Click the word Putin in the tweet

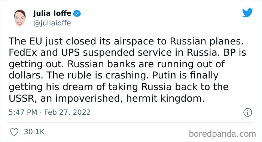pos(164,75)
